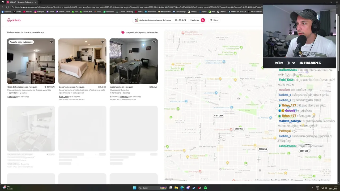Select the $311 USD map price marker
This screenshot has height=191, width=340.
click(263, 149)
